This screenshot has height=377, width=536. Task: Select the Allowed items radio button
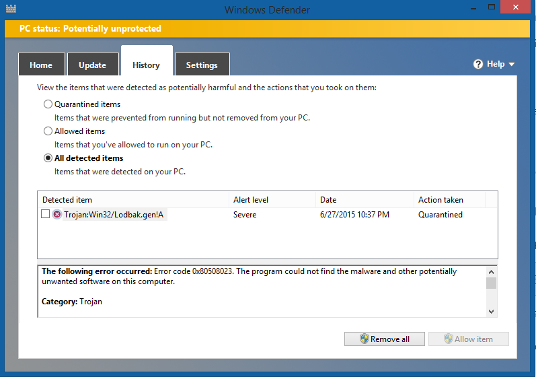click(48, 131)
